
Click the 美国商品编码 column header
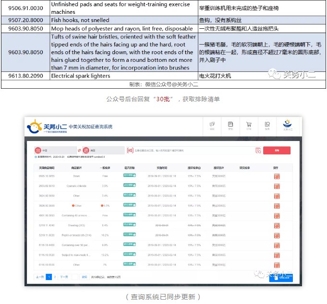pos(47,168)
